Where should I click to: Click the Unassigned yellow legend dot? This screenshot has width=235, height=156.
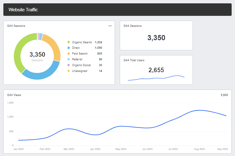point(69,71)
